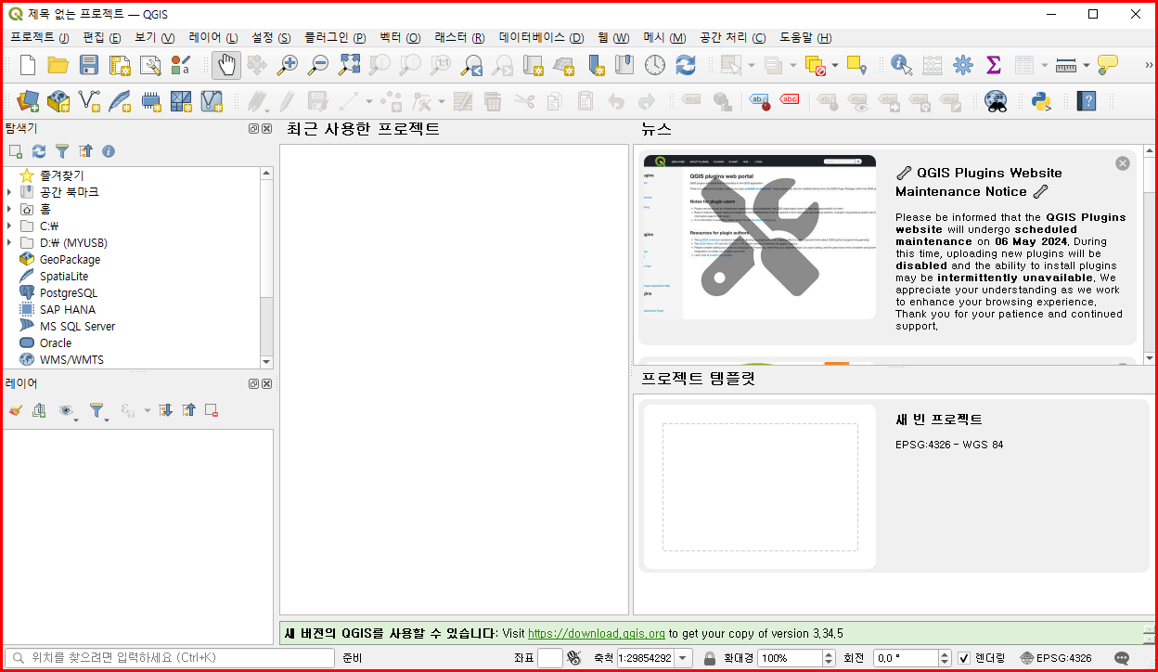The image size is (1158, 672).
Task: Create a new SpatiaLite layer with feather icon
Action: coord(120,100)
